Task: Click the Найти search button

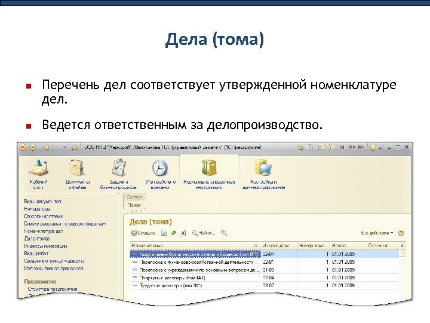Action: [204, 233]
